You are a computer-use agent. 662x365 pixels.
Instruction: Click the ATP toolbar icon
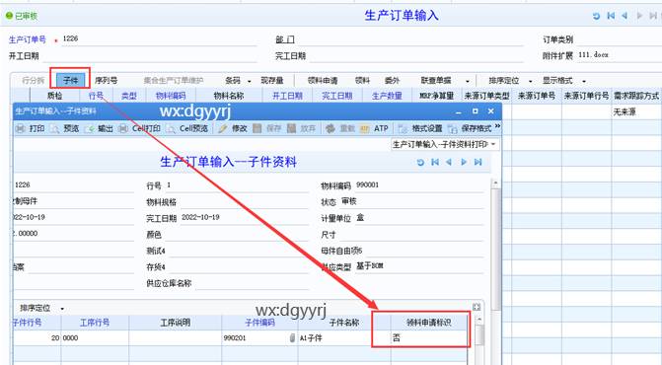pyautogui.click(x=365, y=128)
